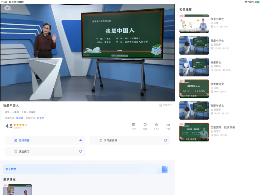Image resolution: width=261 pixels, height=195 pixels.
Task: Click the 4.5 rating score
Action: tap(9, 126)
